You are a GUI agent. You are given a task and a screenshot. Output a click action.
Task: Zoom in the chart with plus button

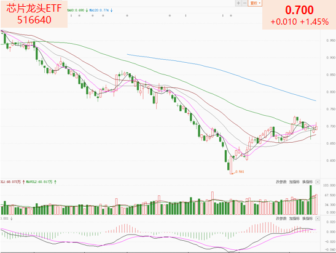click(x=238, y=3)
